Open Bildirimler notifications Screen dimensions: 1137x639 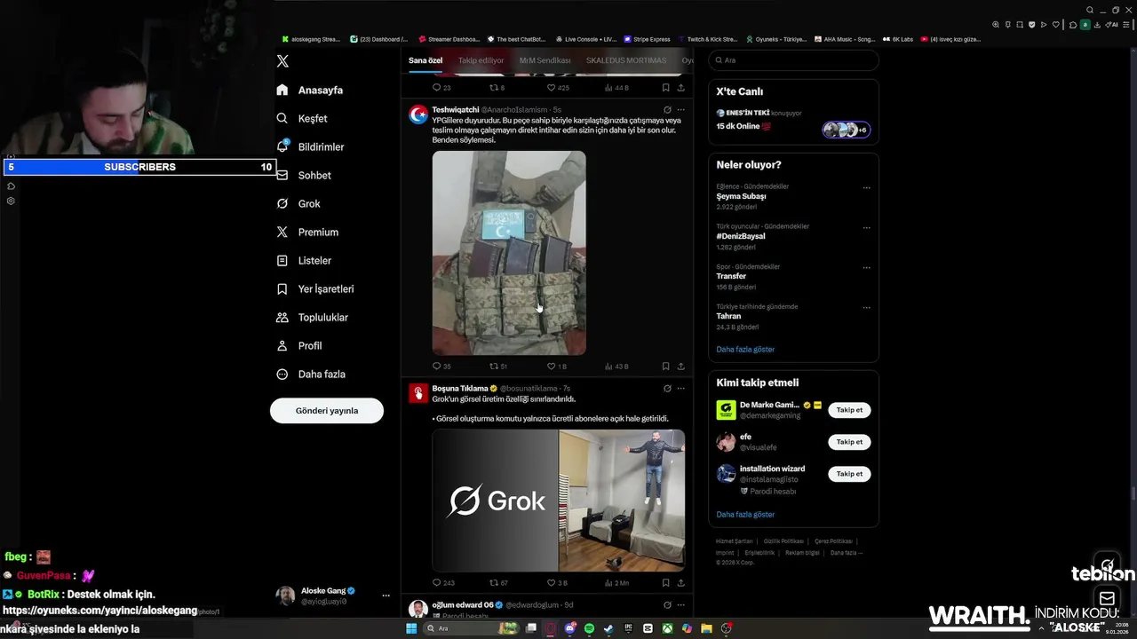click(x=310, y=146)
